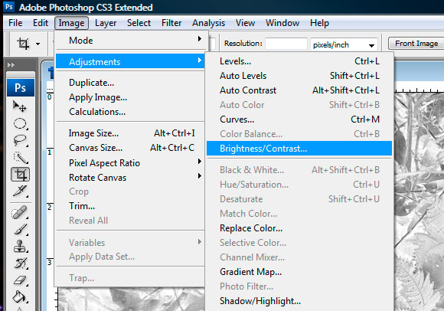The width and height of the screenshot is (444, 311).
Task: Select the Brush tool
Action: (21, 229)
